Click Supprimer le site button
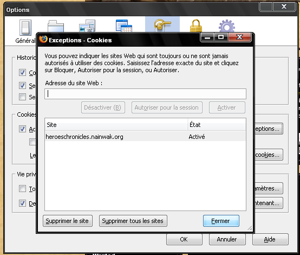 (68, 221)
